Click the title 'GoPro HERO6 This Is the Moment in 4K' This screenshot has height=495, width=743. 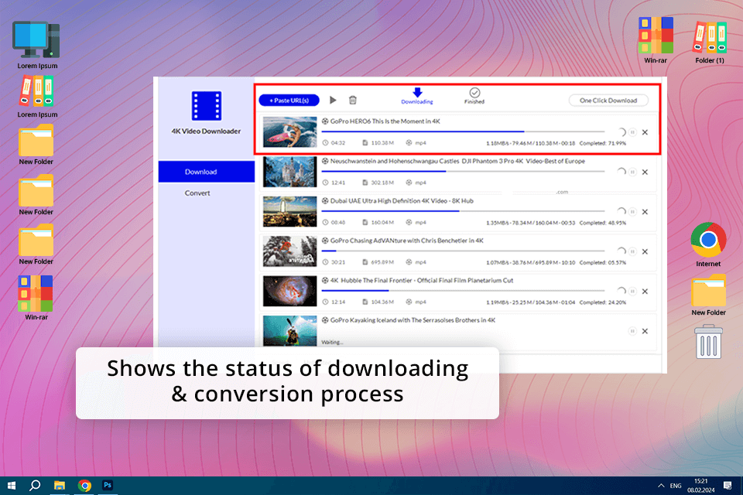[385, 121]
